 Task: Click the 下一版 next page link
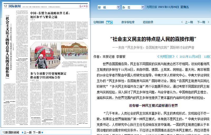[x=37, y=132]
